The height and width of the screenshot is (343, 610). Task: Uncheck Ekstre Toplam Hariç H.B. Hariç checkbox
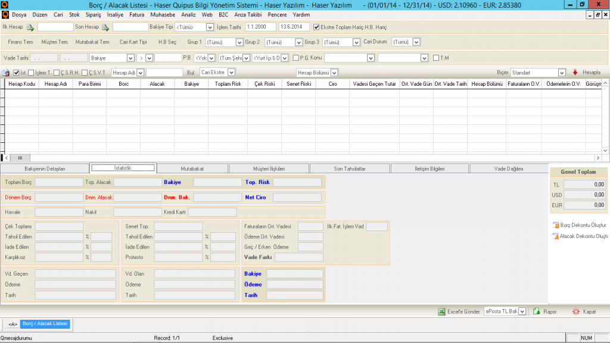point(316,27)
